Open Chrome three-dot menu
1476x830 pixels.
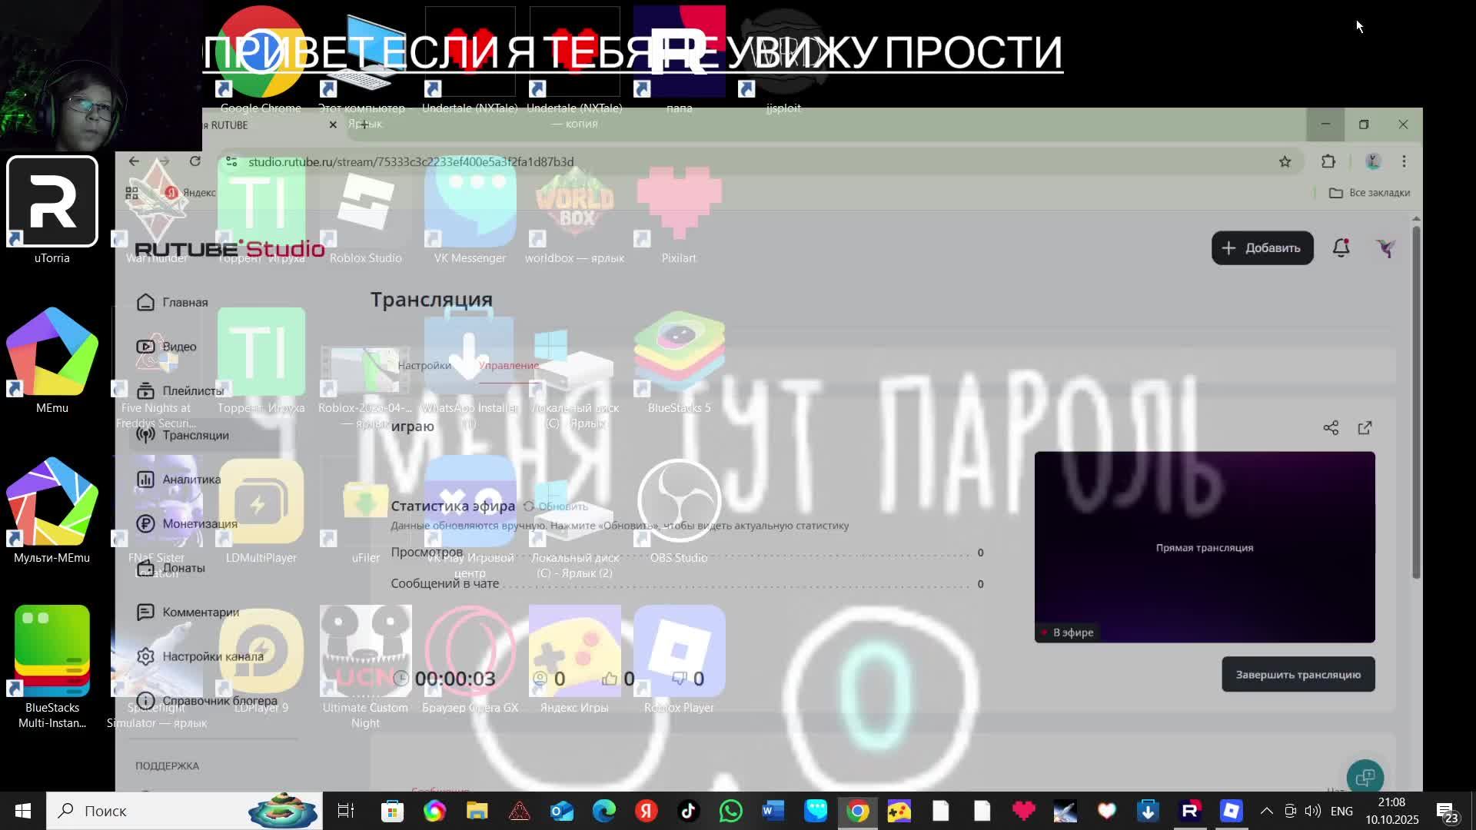click(1404, 161)
